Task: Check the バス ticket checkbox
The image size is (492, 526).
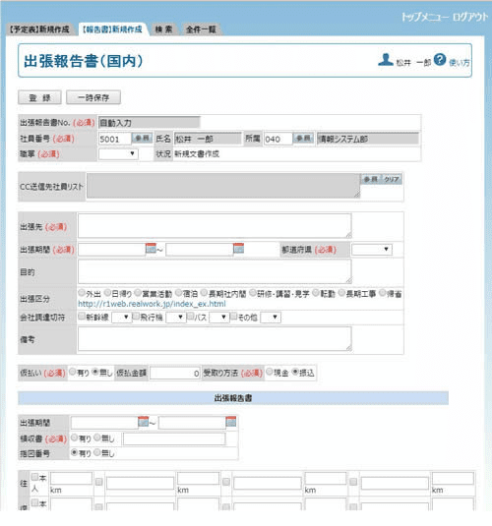Action: pyautogui.click(x=191, y=316)
